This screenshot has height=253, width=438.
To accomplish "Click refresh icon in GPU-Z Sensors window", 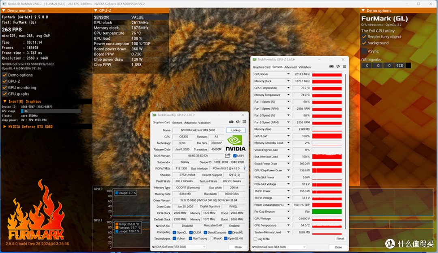I will coord(338,66).
